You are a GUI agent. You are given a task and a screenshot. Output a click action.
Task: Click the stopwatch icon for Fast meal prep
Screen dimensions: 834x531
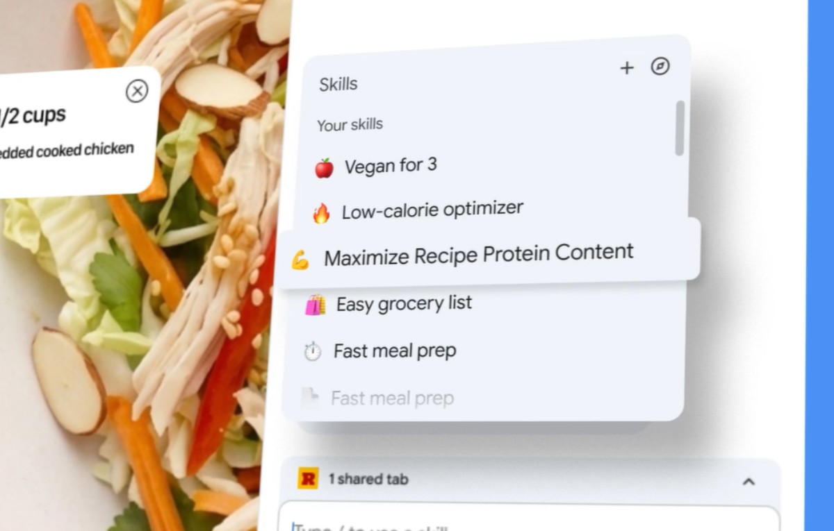coord(313,352)
